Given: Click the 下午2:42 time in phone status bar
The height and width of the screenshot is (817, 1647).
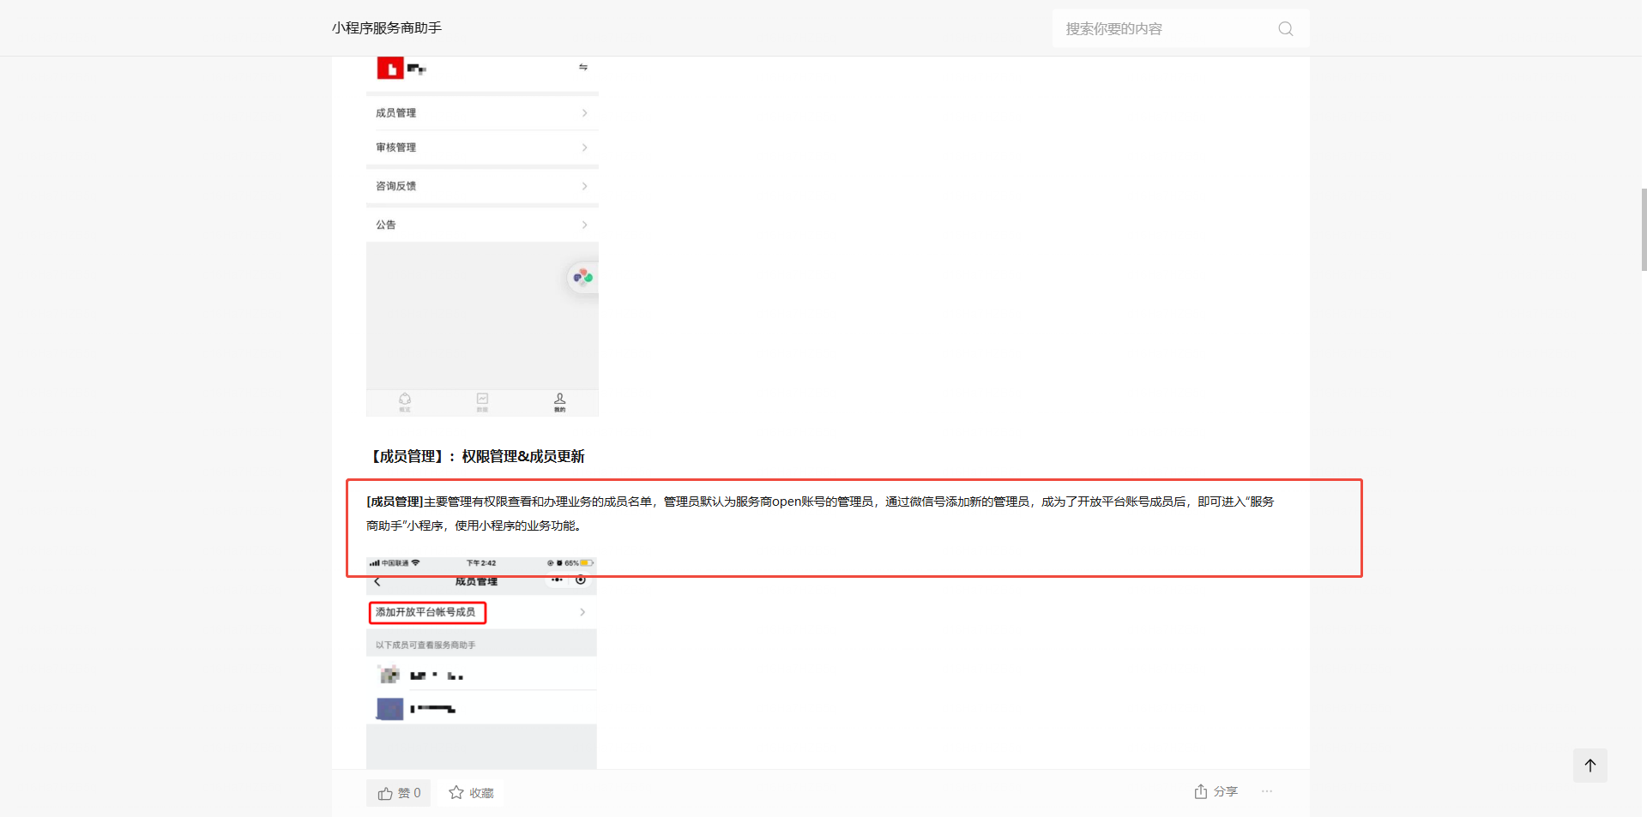Looking at the screenshot, I should 481,563.
